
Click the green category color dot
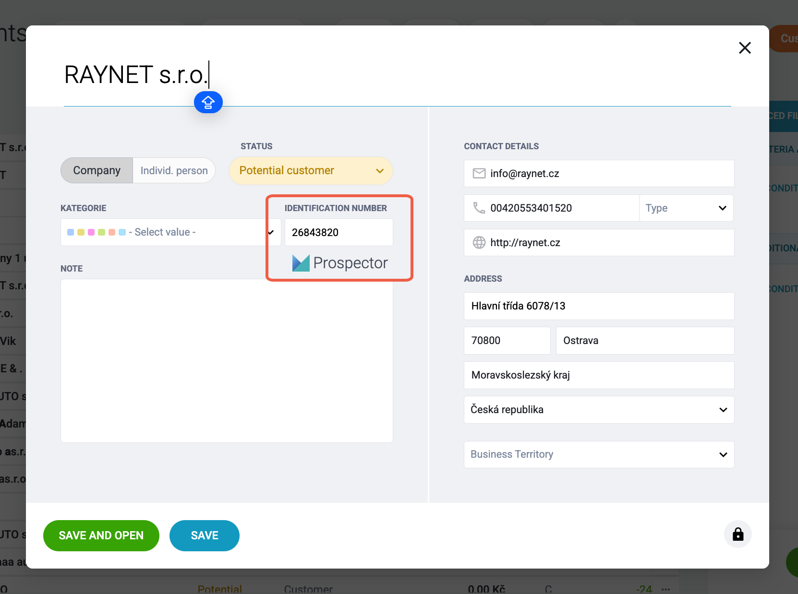coord(101,232)
